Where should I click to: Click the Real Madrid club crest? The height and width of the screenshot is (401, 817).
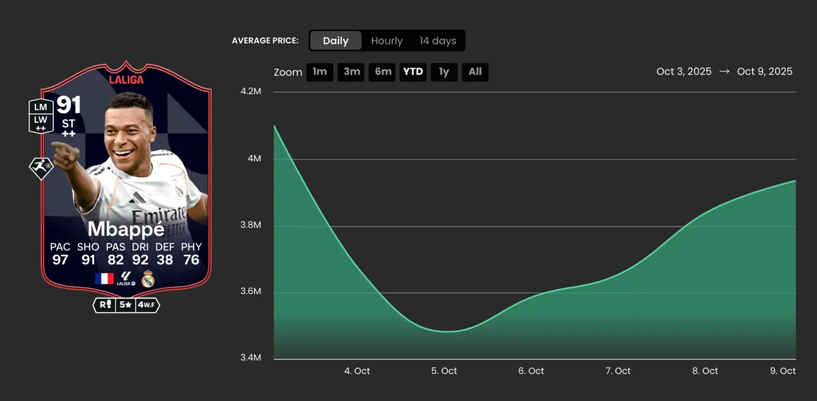[x=148, y=279]
